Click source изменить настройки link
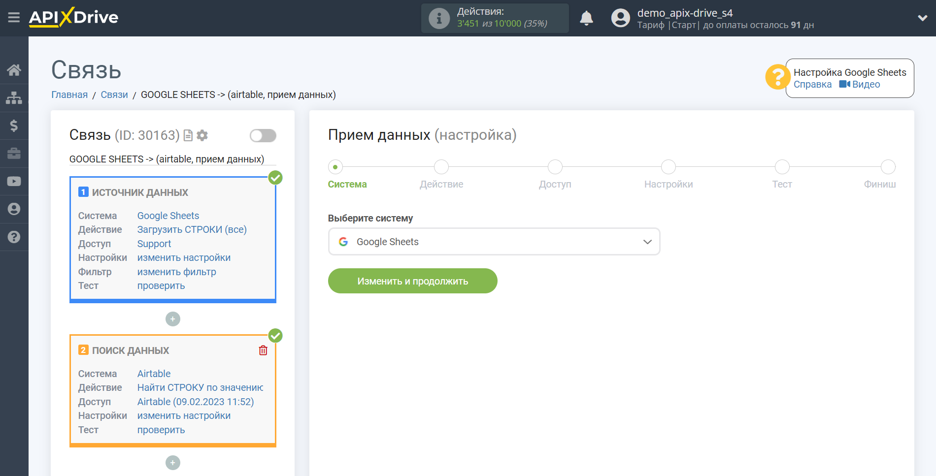936x476 pixels. pyautogui.click(x=184, y=257)
